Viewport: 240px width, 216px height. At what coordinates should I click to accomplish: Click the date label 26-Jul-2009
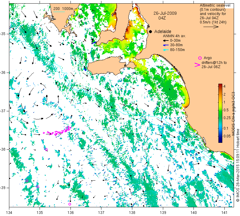pyautogui.click(x=165, y=13)
